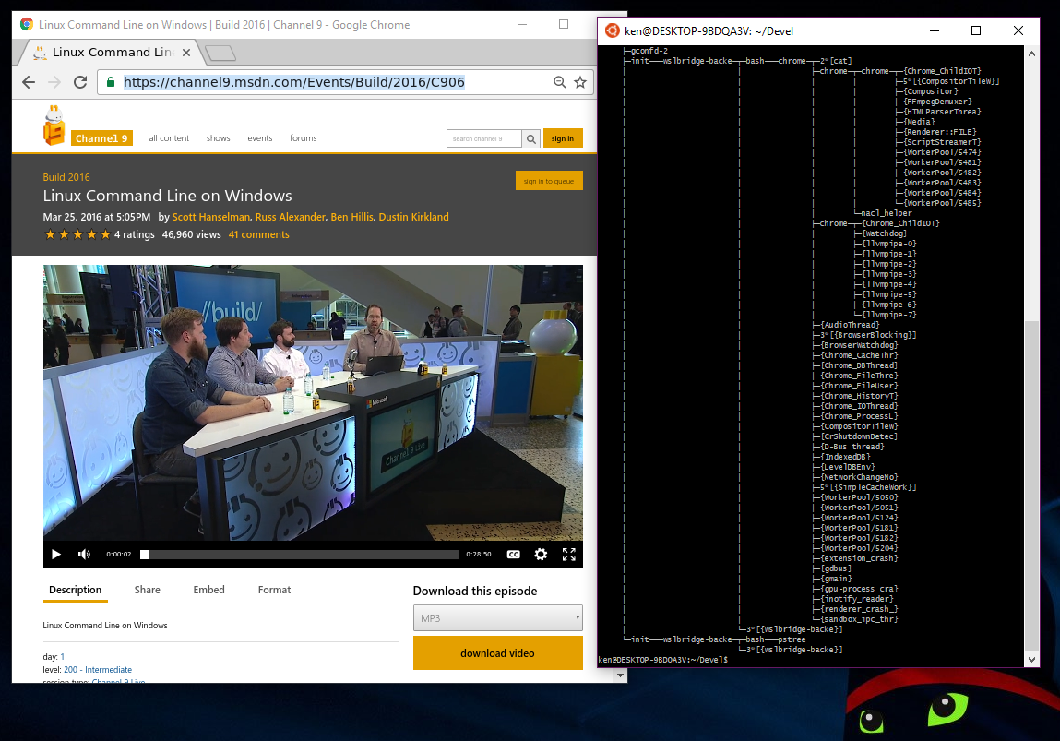Click the address bar URL
Image resolution: width=1060 pixels, height=741 pixels.
[x=294, y=82]
